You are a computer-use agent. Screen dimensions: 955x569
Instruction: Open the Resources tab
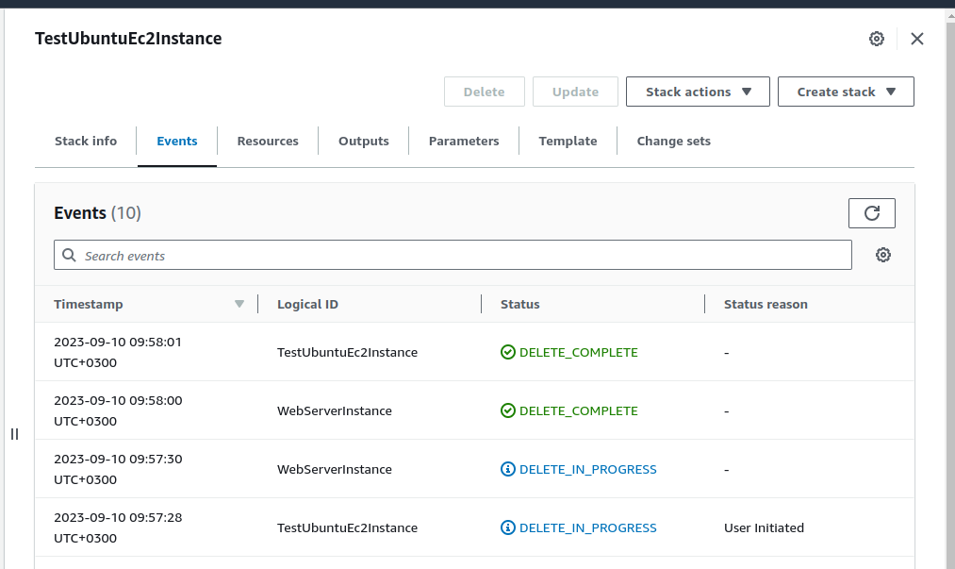pyautogui.click(x=268, y=141)
